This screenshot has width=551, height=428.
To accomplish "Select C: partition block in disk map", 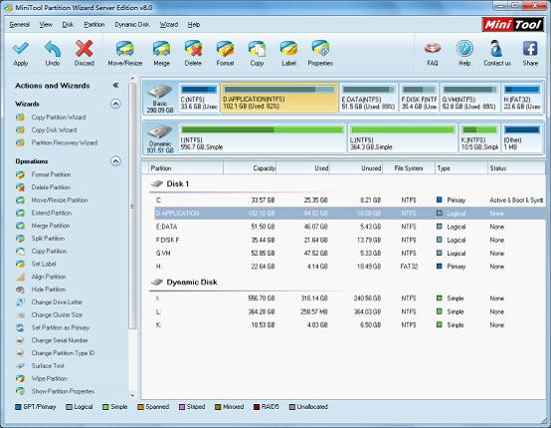I will pyautogui.click(x=199, y=98).
